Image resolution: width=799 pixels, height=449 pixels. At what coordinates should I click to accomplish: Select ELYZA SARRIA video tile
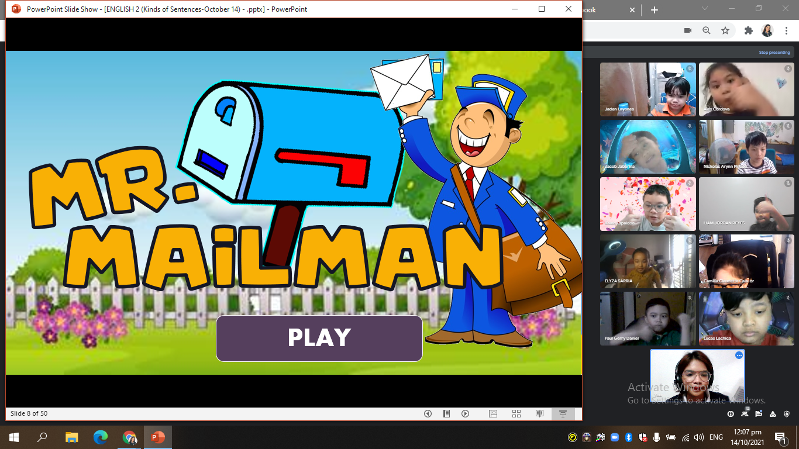(x=648, y=261)
